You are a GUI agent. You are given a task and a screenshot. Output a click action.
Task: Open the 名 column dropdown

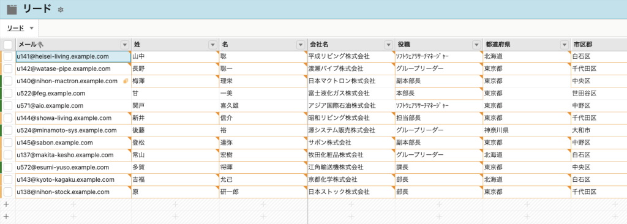300,45
